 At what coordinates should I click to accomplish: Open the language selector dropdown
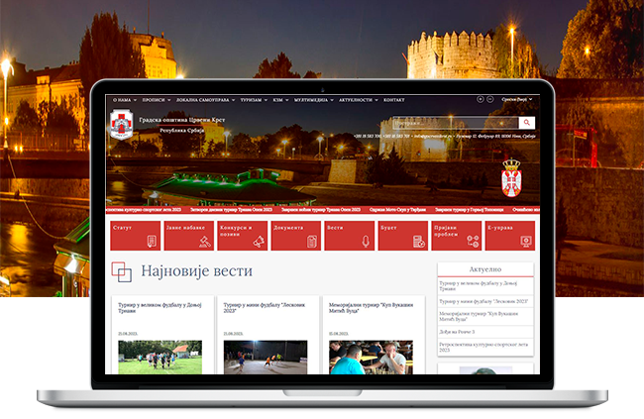517,99
